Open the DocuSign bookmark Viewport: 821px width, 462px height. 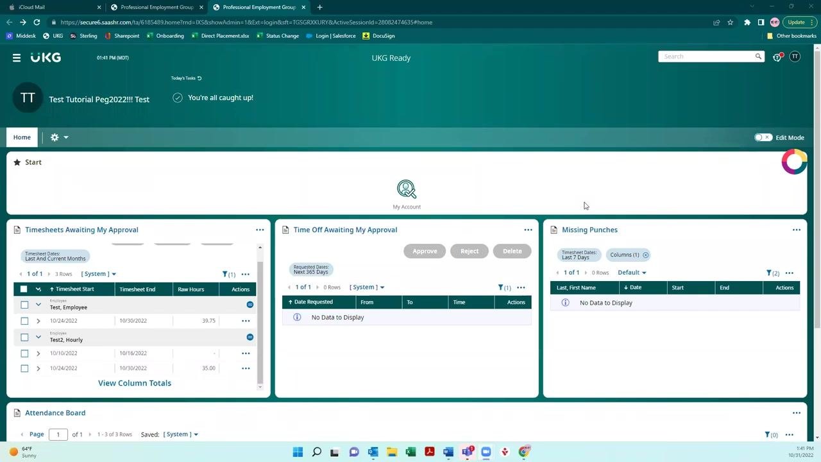[378, 36]
